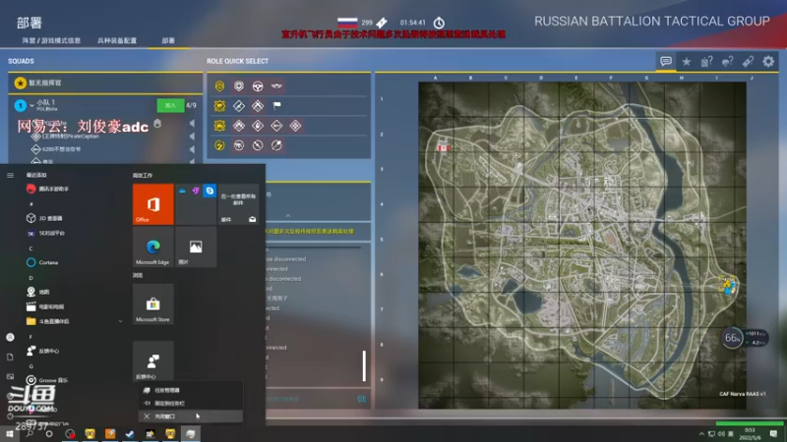Select squad member row 6280不想当你爷
Screen dimensions: 787x442
pos(105,149)
